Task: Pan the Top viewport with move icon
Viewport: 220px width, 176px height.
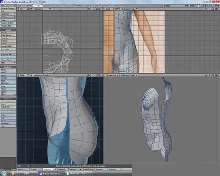Action: (x=89, y=9)
